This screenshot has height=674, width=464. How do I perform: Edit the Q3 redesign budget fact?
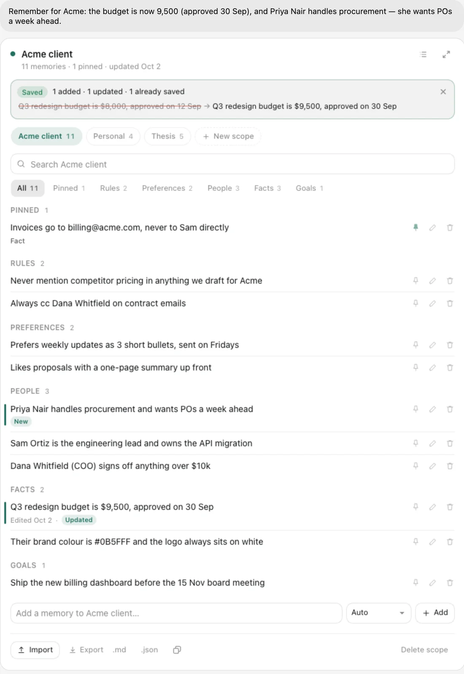432,507
